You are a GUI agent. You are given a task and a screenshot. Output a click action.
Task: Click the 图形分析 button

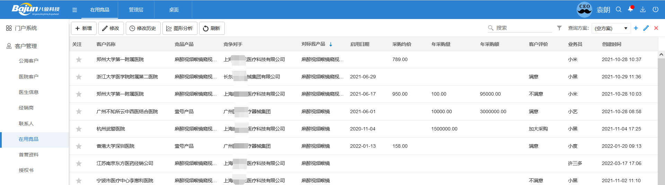point(180,28)
